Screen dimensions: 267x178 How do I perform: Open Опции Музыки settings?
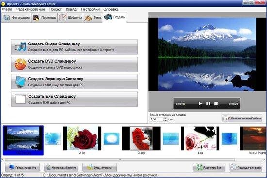(100, 168)
